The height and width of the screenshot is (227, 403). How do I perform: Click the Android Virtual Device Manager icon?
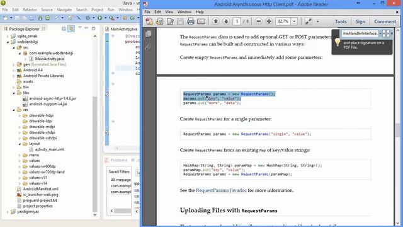(x=48, y=18)
